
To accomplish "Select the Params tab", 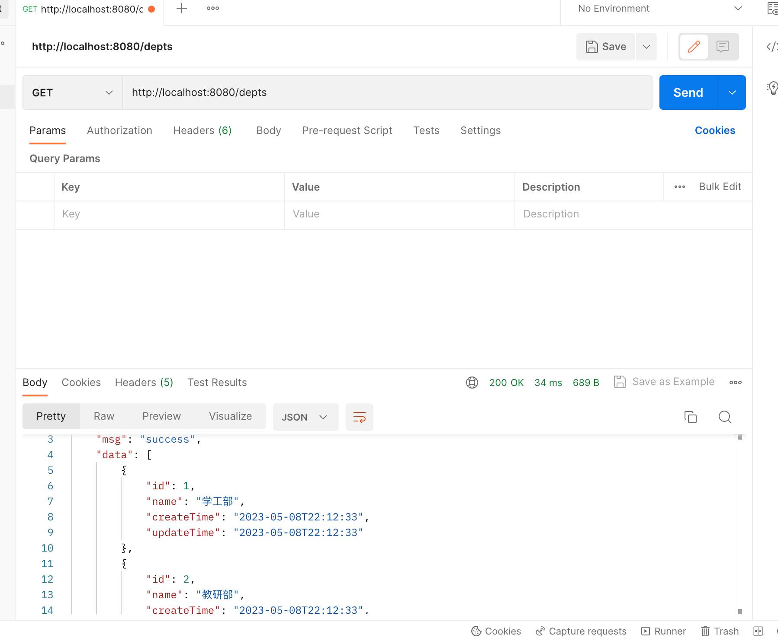I will tap(48, 131).
